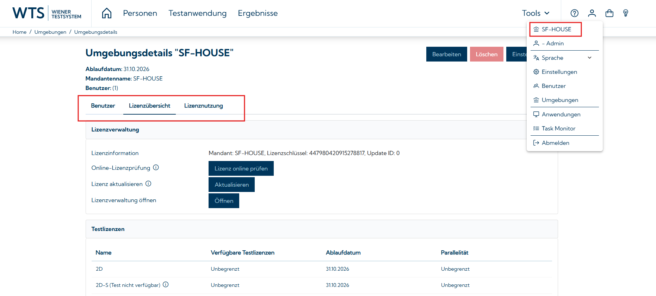Open the shopping bag icon
The height and width of the screenshot is (296, 656).
point(609,13)
